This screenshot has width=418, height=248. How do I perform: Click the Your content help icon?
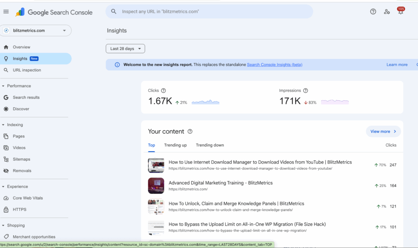190,131
